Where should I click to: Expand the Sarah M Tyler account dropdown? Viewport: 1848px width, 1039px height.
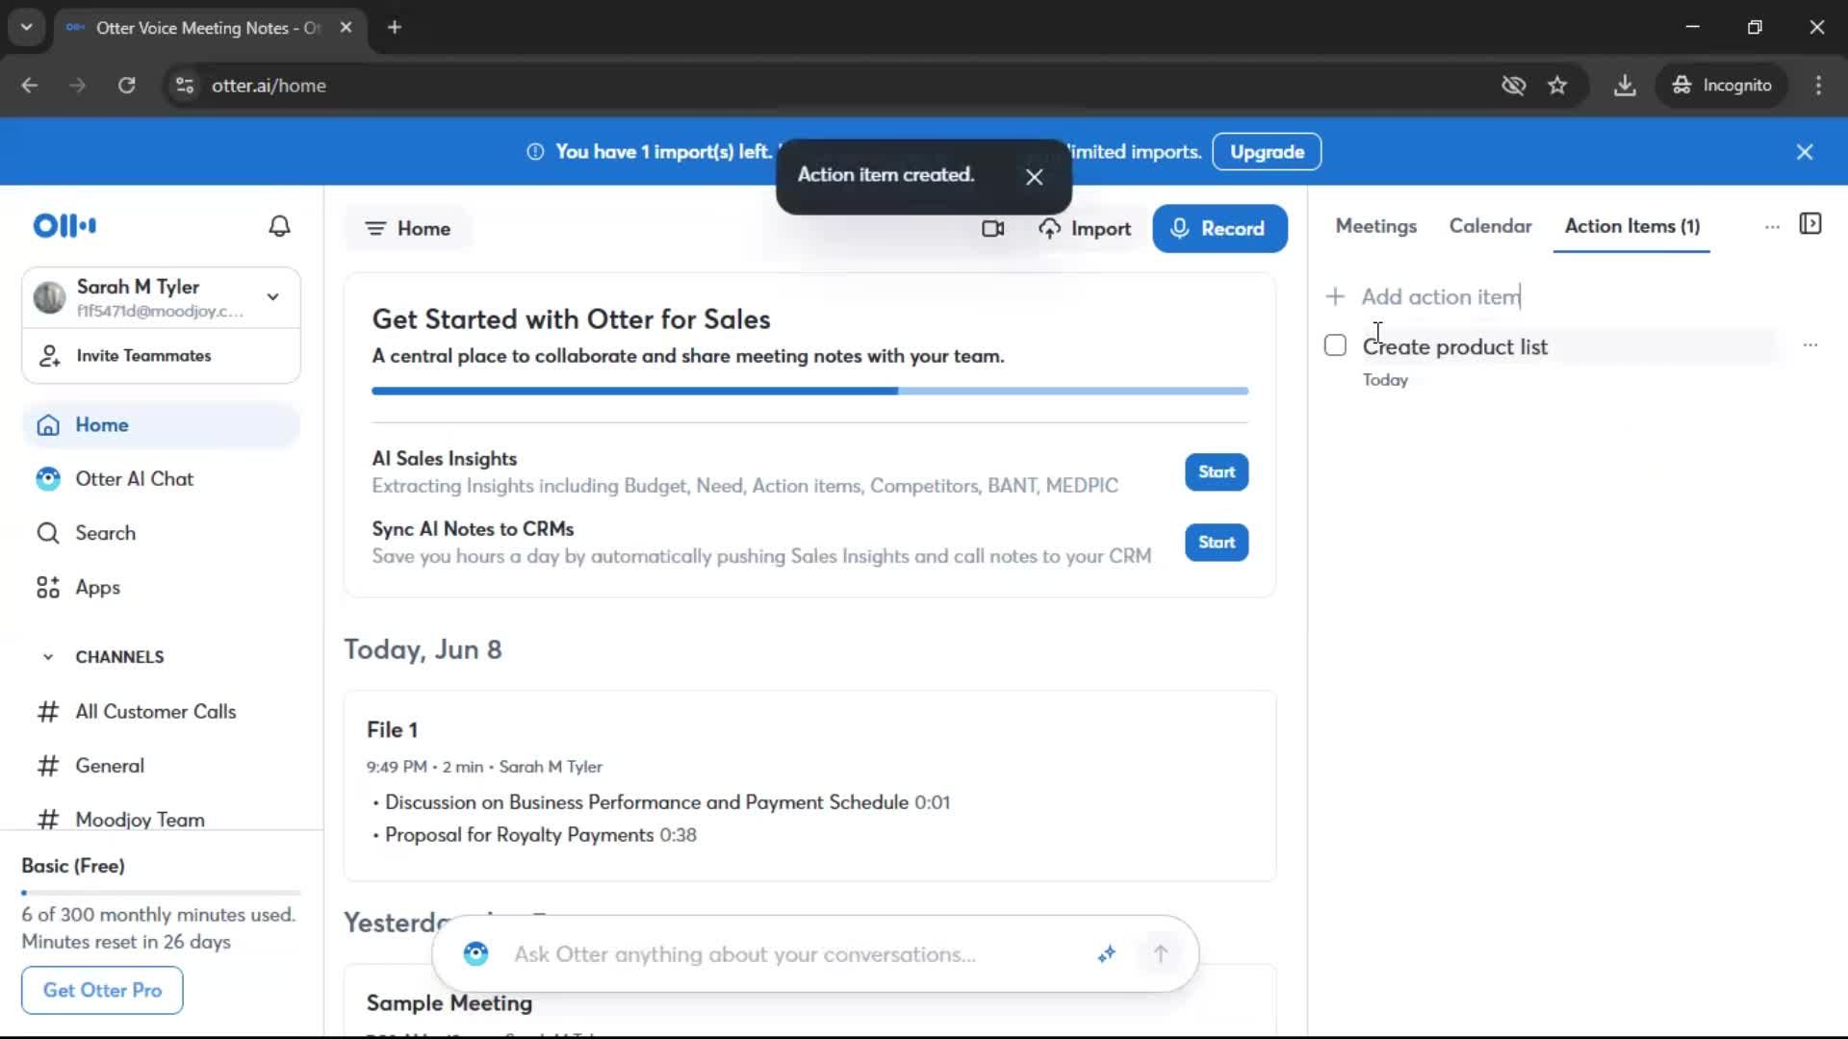pyautogui.click(x=273, y=297)
